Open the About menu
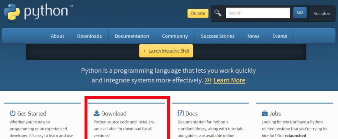This screenshot has height=139, width=338. (x=57, y=36)
